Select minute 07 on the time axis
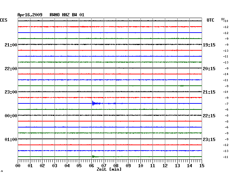Image resolution: width=230 pixels, height=175 pixels. click(104, 166)
